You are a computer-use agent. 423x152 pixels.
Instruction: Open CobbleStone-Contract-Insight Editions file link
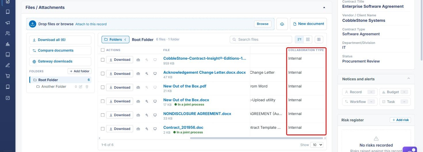click(205, 58)
